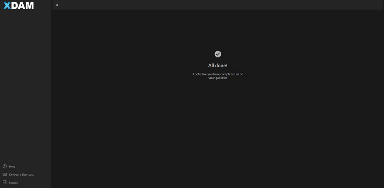Open the Keyboard Shortcuts label
Viewport: 384px width, 188px height.
(21, 174)
